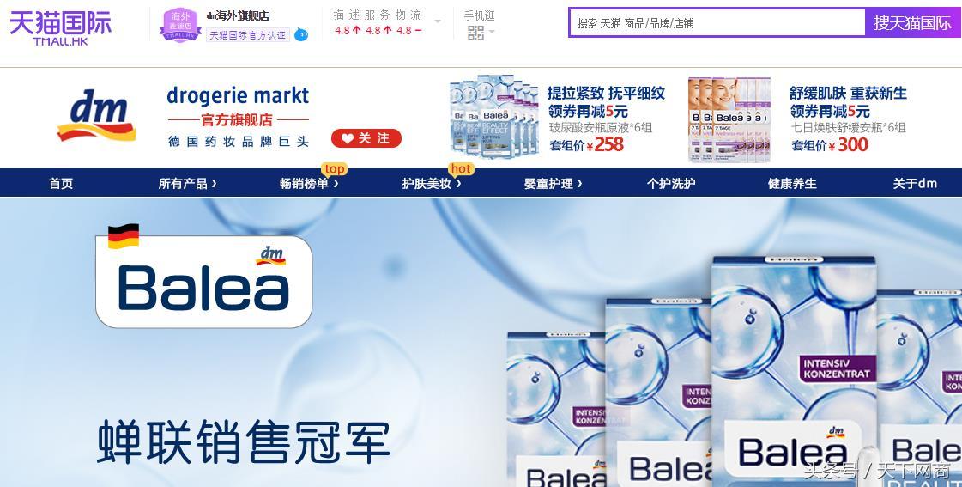
Task: Click the Tmall.HK logo
Action: click(x=60, y=27)
